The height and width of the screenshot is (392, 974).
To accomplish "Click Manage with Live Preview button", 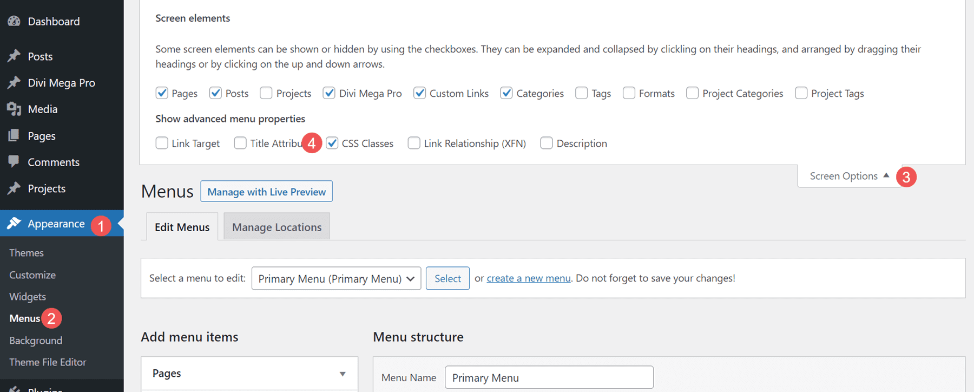I will click(266, 192).
